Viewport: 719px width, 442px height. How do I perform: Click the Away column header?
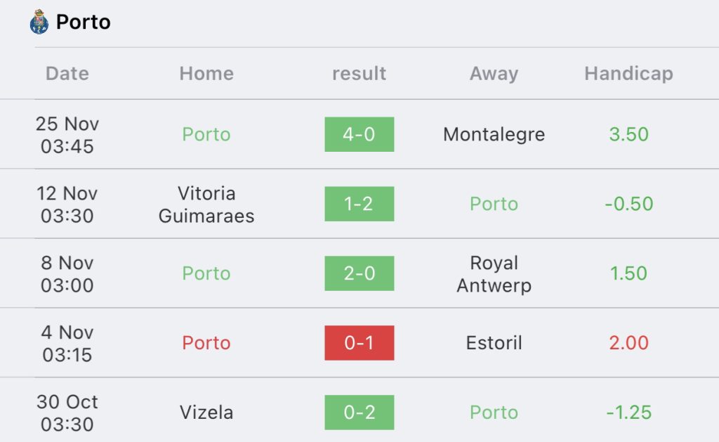tap(494, 74)
